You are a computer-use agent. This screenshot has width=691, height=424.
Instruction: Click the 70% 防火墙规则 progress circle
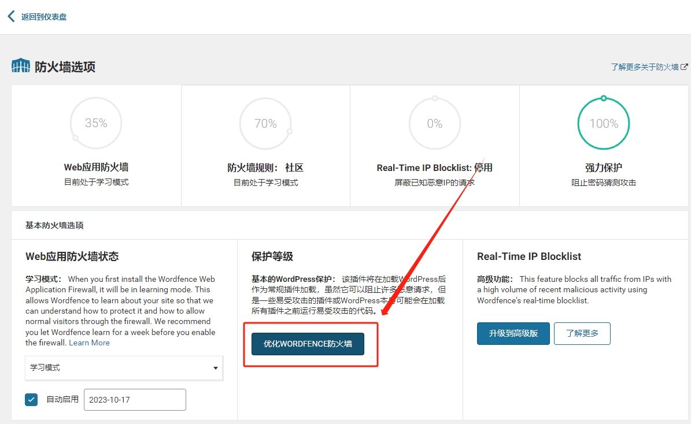(x=265, y=124)
